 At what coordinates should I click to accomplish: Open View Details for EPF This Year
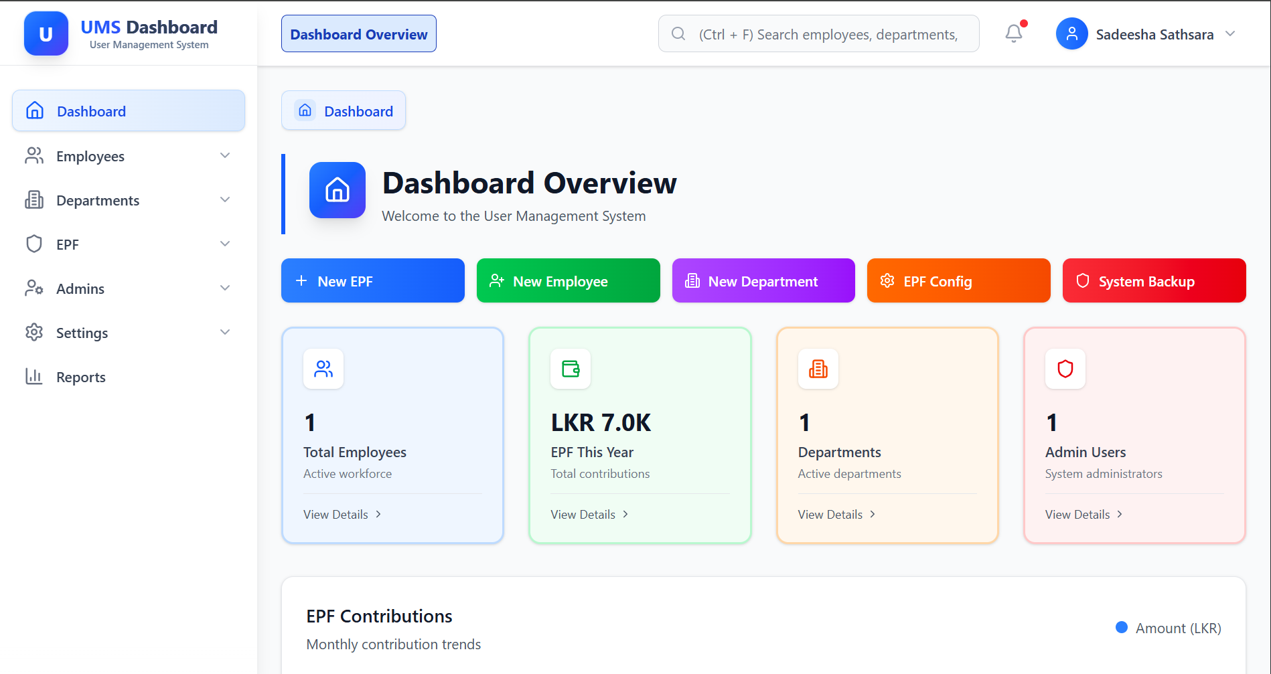coord(589,514)
